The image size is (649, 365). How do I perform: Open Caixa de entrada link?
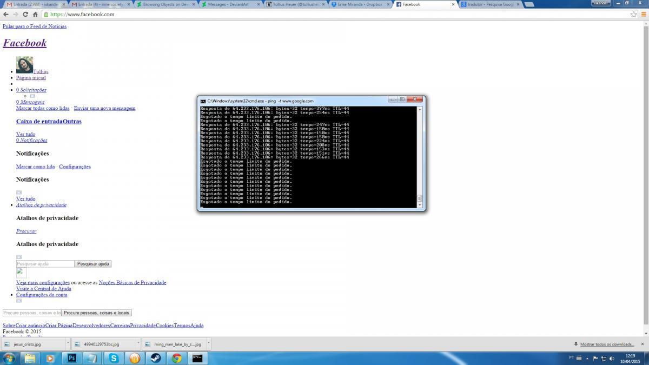[39, 122]
